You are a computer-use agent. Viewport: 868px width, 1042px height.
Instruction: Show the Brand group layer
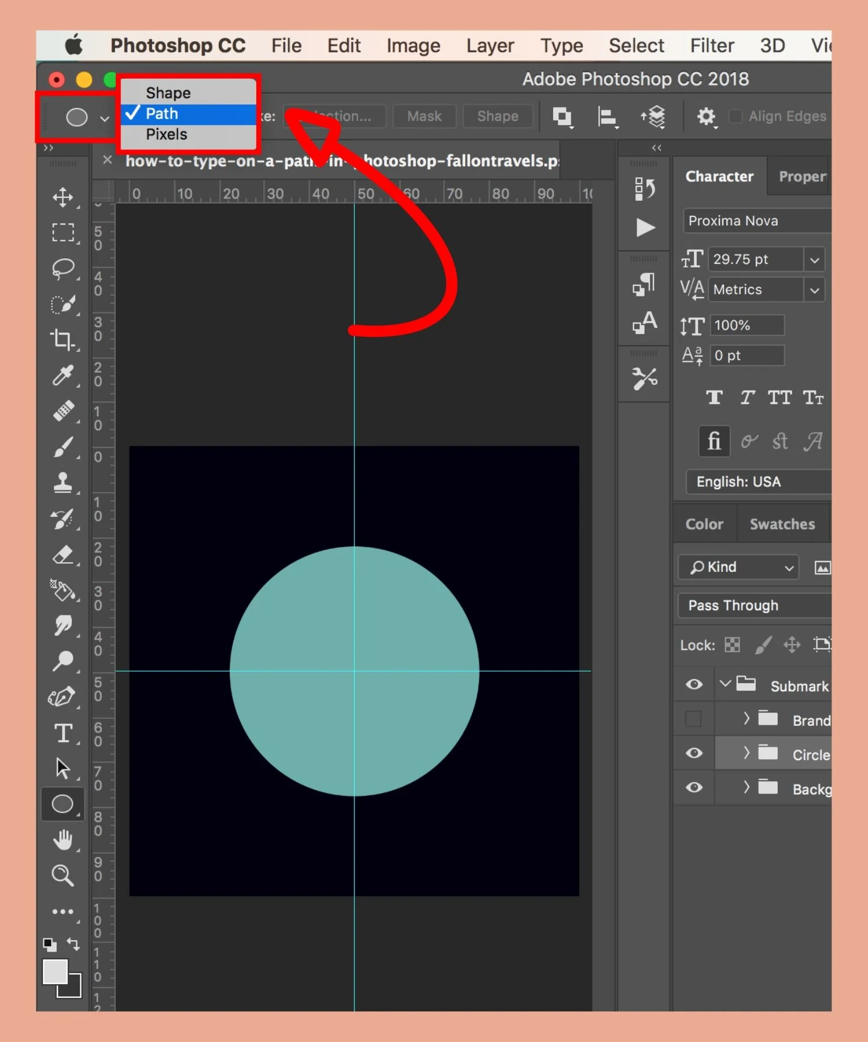(693, 719)
